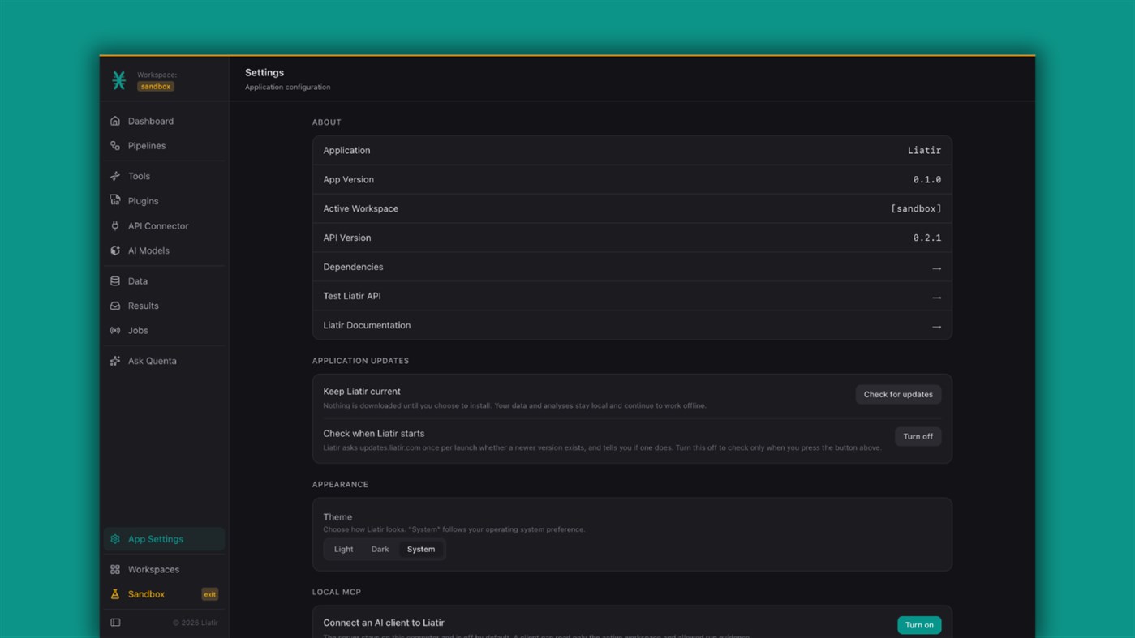Click the Application value Liatir

(x=924, y=151)
